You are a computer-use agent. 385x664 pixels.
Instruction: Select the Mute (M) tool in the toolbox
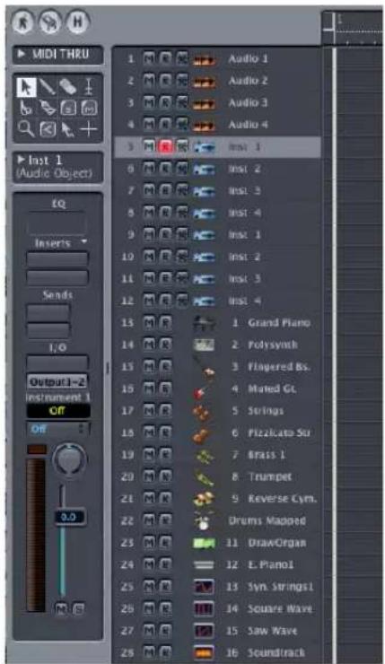89,108
